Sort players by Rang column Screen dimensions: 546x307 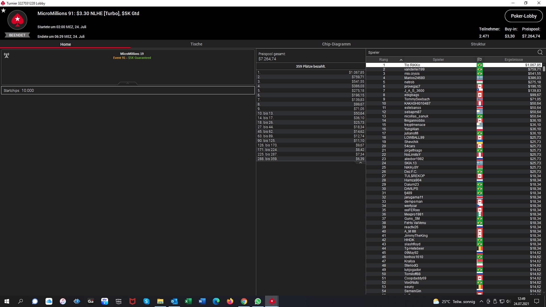384,60
